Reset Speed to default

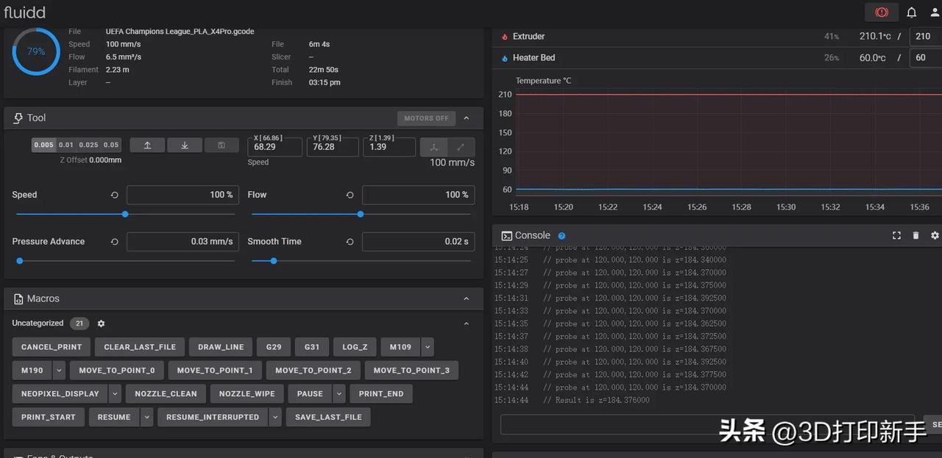115,195
